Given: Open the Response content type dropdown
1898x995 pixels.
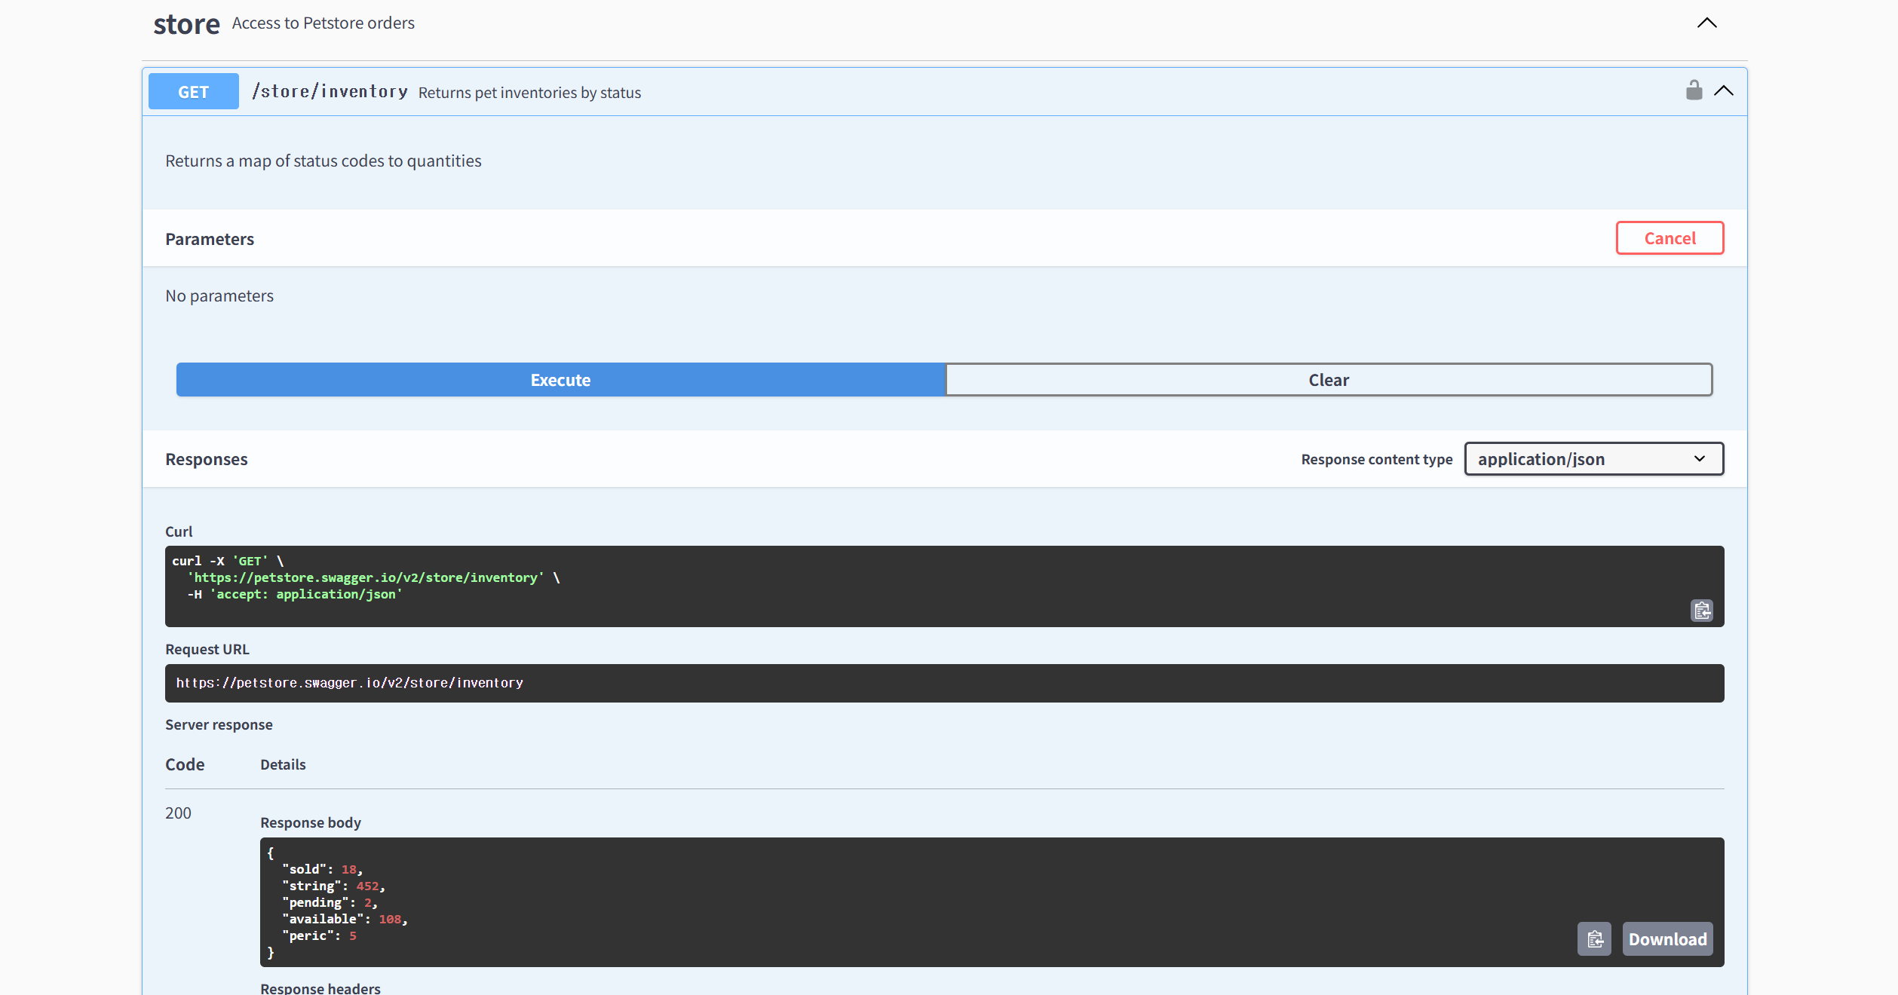Looking at the screenshot, I should point(1593,459).
